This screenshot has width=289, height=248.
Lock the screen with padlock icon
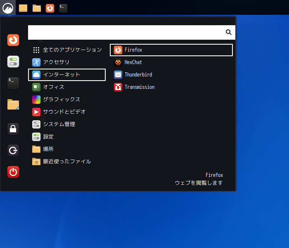pyautogui.click(x=13, y=129)
